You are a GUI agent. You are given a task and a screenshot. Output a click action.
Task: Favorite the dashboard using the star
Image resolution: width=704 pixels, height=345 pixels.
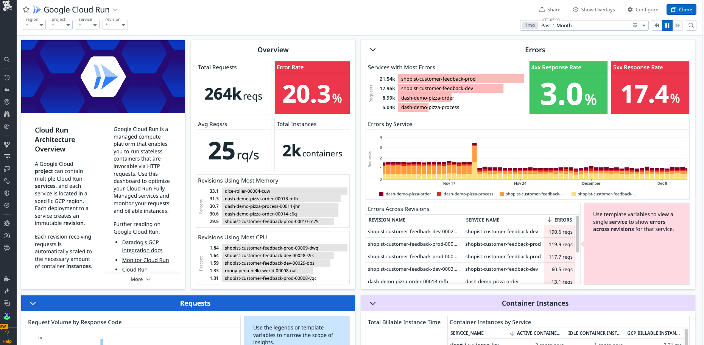click(x=26, y=9)
